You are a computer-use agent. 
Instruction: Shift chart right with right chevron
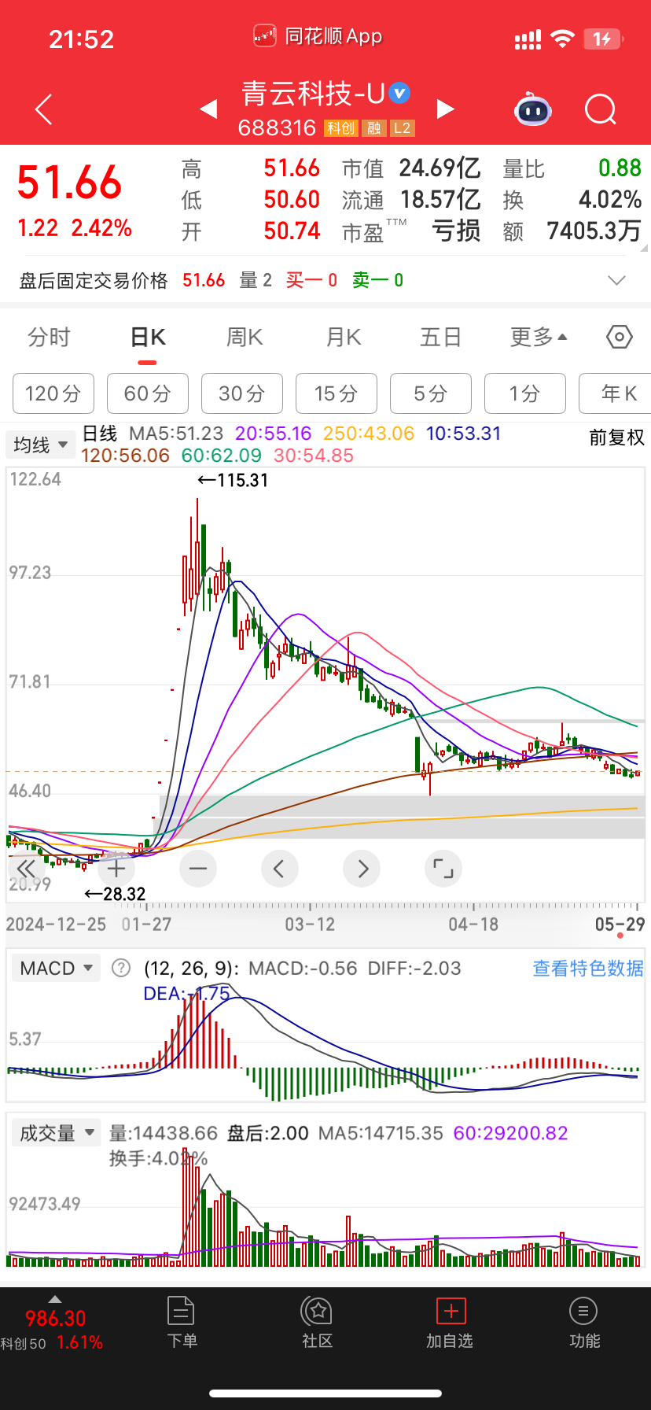[362, 869]
